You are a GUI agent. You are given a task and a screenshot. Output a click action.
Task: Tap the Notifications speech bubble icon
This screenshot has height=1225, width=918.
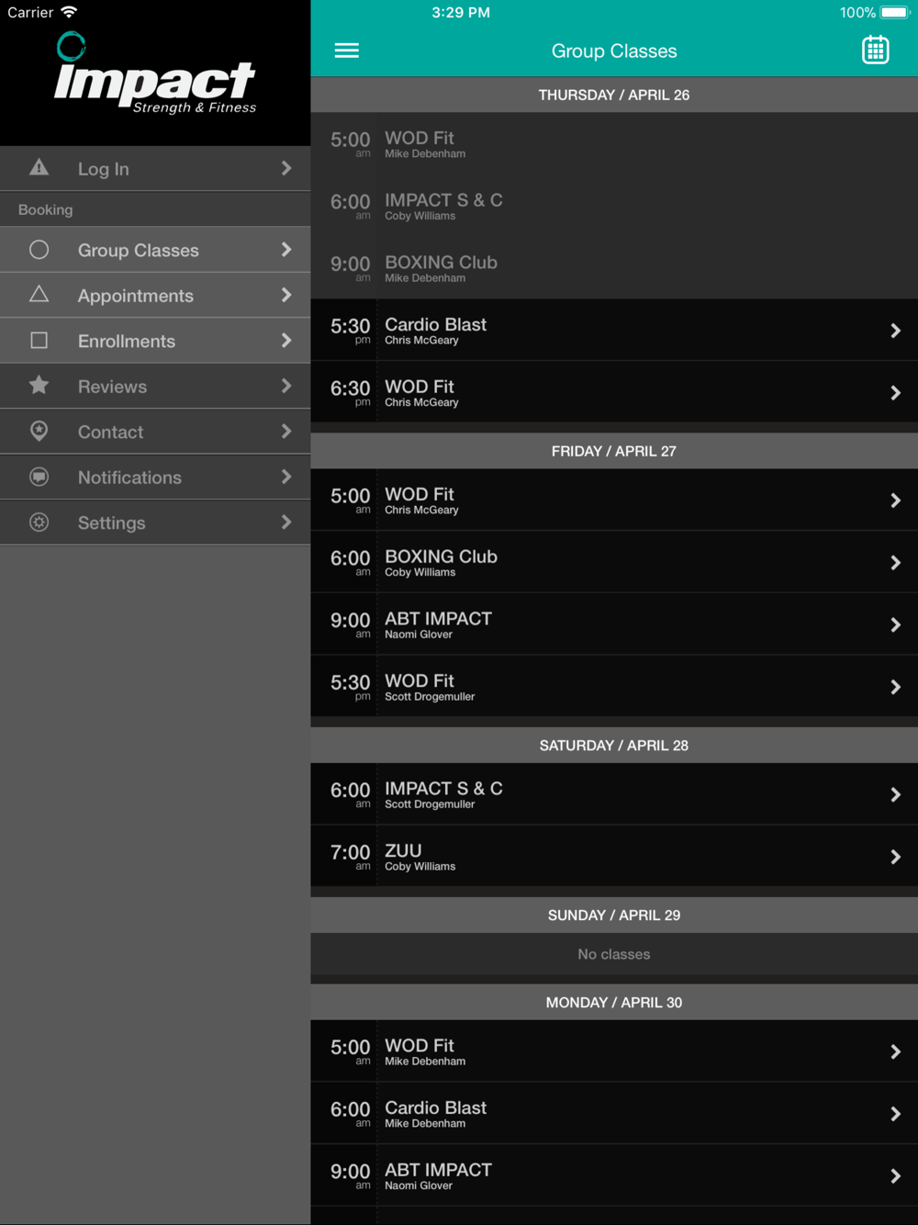tap(39, 477)
